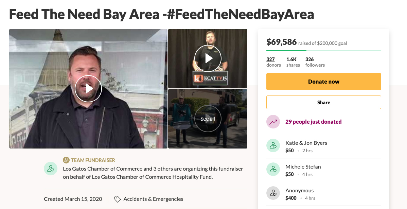Click the 1.6K shares count

pyautogui.click(x=293, y=62)
